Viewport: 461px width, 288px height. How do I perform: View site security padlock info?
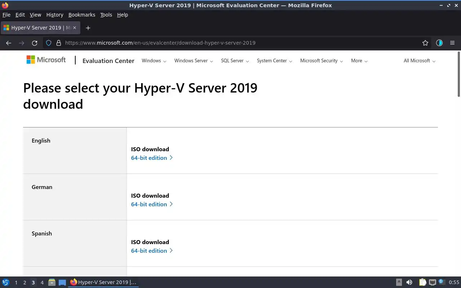coord(59,43)
